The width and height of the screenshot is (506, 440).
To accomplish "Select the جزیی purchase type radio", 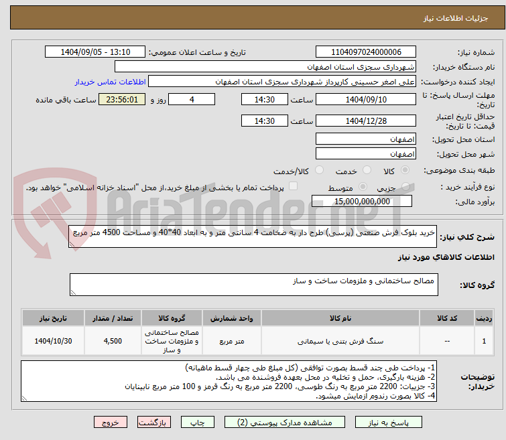I will tap(405, 187).
